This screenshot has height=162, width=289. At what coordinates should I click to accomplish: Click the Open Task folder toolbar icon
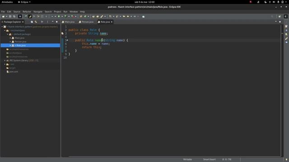coord(98,17)
